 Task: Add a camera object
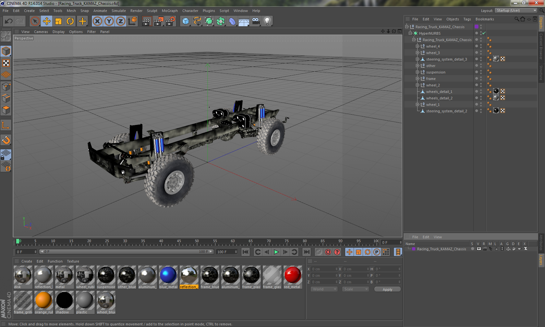coord(256,21)
